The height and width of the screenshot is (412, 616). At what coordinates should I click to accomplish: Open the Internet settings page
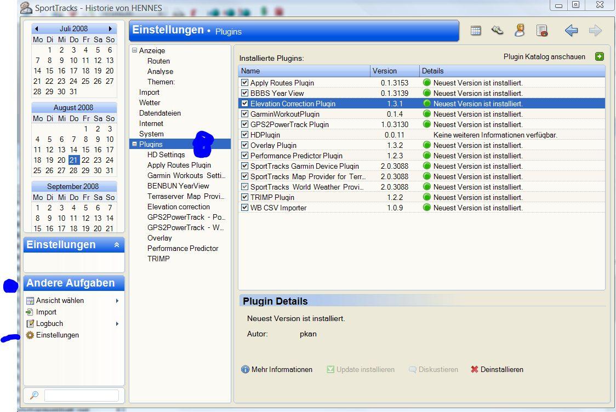click(x=151, y=123)
